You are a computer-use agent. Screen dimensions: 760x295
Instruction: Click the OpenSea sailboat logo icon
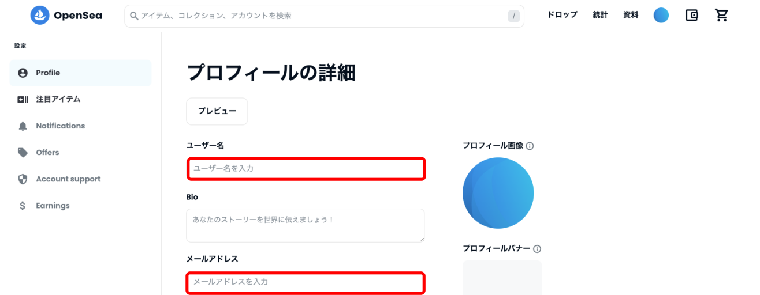coord(40,16)
